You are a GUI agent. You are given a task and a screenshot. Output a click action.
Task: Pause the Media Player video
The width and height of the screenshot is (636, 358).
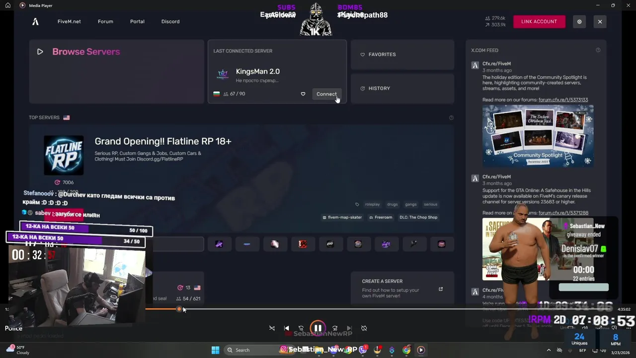(x=318, y=328)
